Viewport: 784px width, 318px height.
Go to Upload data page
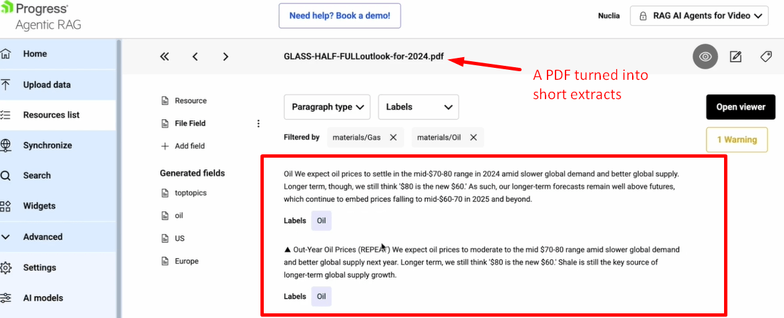pyautogui.click(x=47, y=84)
